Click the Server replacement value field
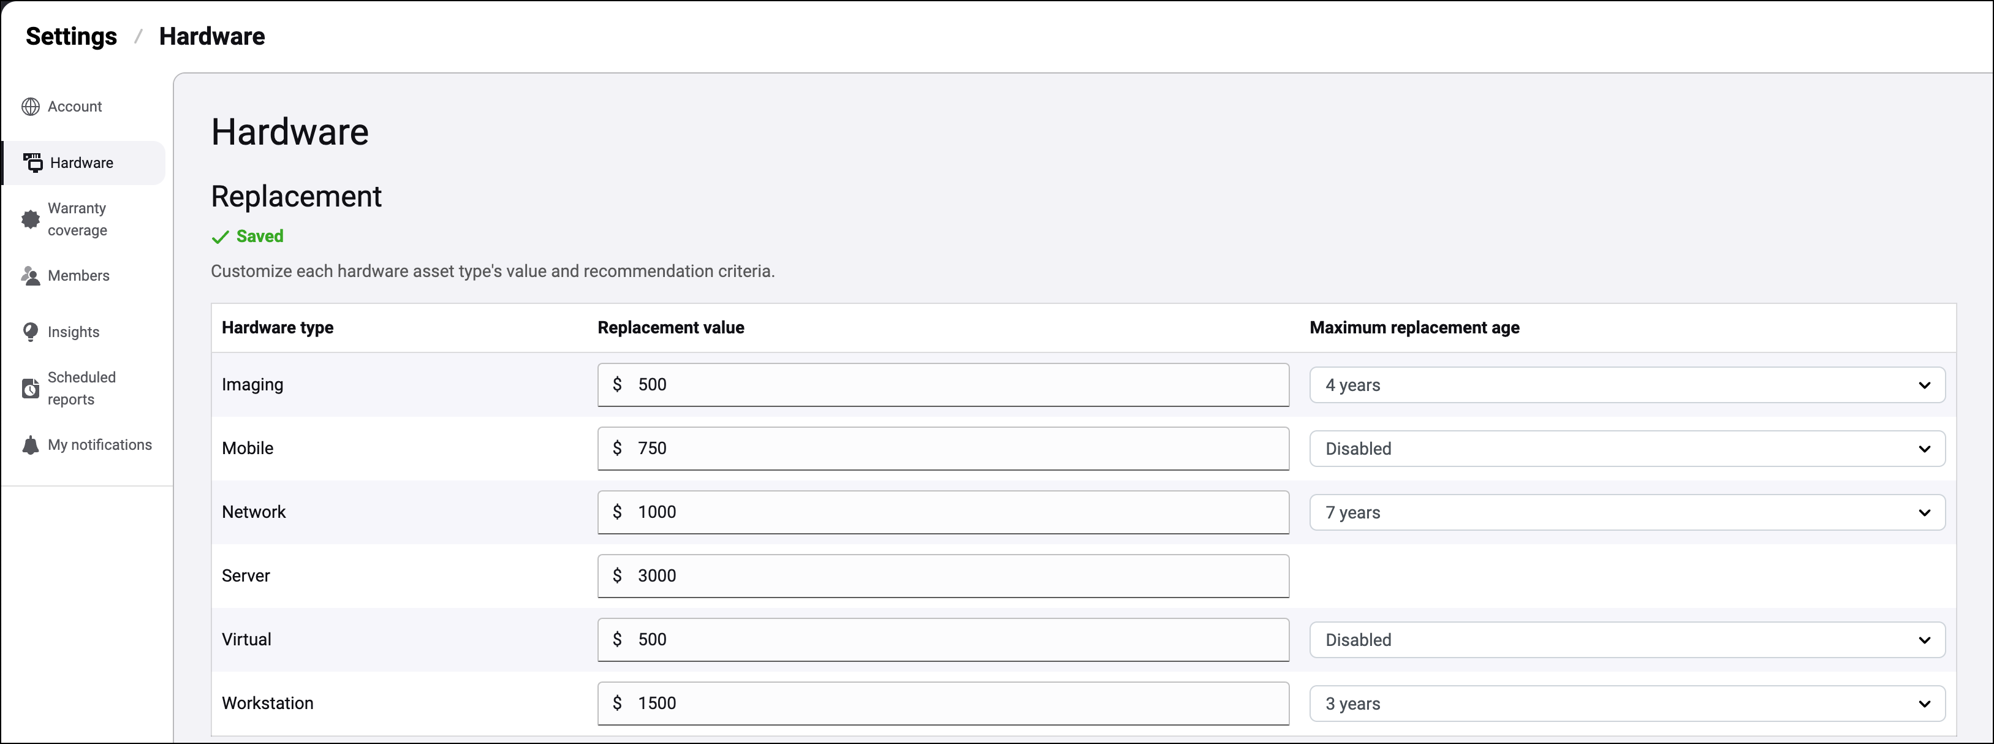Screen dimensions: 1994x744 (943, 576)
